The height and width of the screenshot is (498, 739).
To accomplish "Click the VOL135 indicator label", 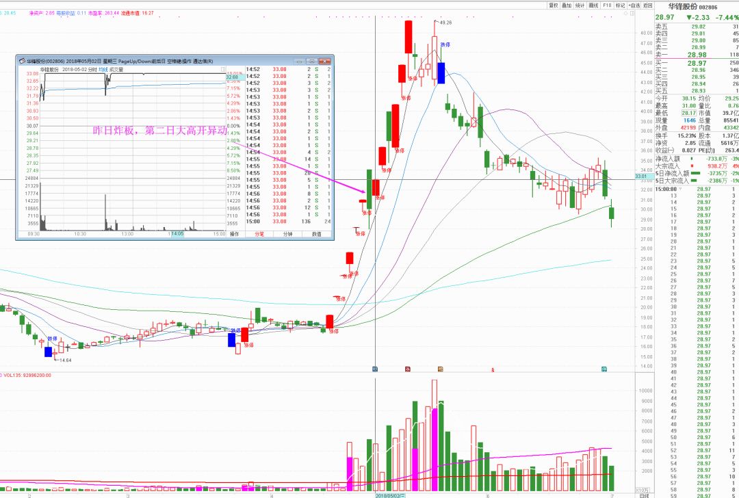I will click(x=27, y=376).
